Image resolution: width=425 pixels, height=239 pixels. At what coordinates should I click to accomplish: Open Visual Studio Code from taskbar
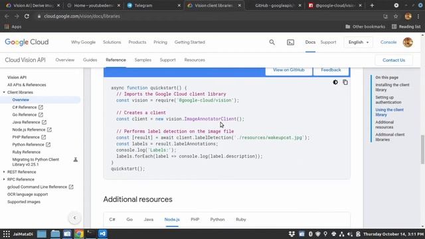[x=102, y=234]
